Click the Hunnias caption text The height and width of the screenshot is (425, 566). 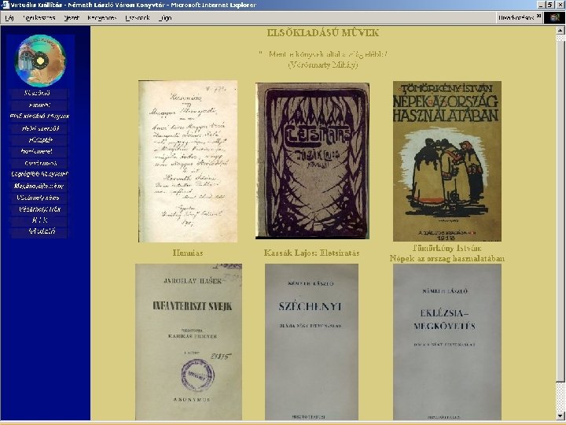pyautogui.click(x=188, y=253)
